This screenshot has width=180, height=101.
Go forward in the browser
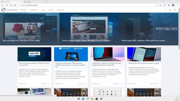click(x=7, y=5)
